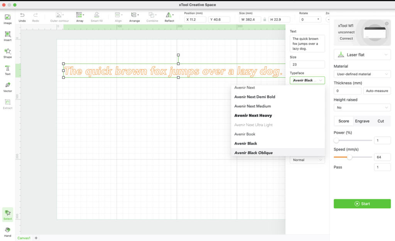Choose Avenir Book typeface option
The image size is (395, 241).
(x=245, y=134)
